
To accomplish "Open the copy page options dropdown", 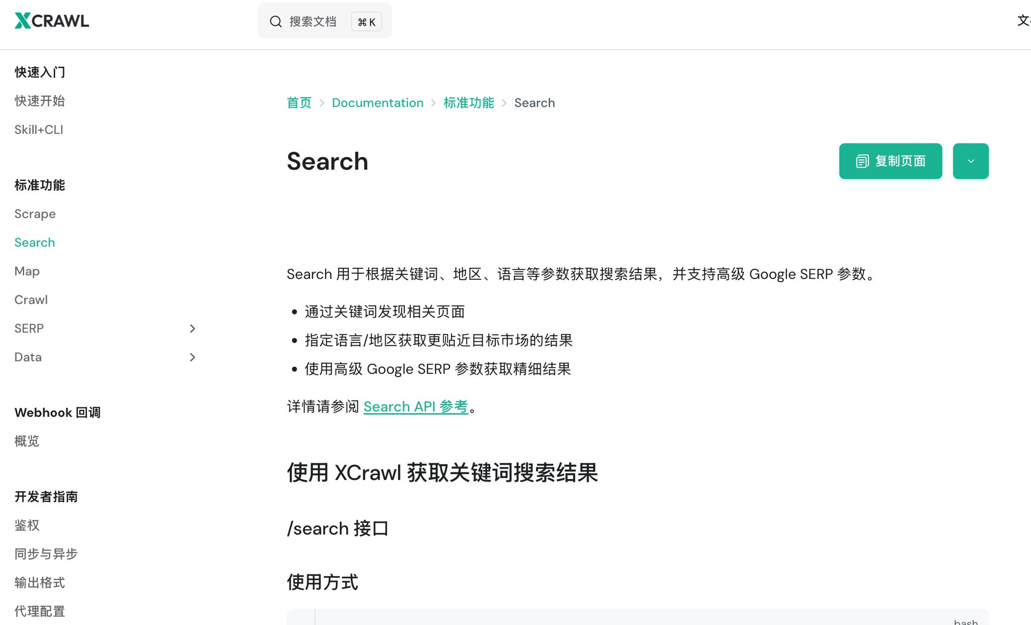I will [x=971, y=161].
